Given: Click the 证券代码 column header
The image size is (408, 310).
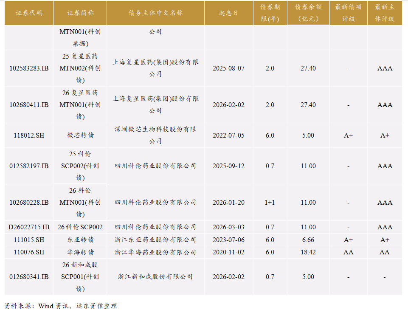Looking at the screenshot, I should click(29, 13).
